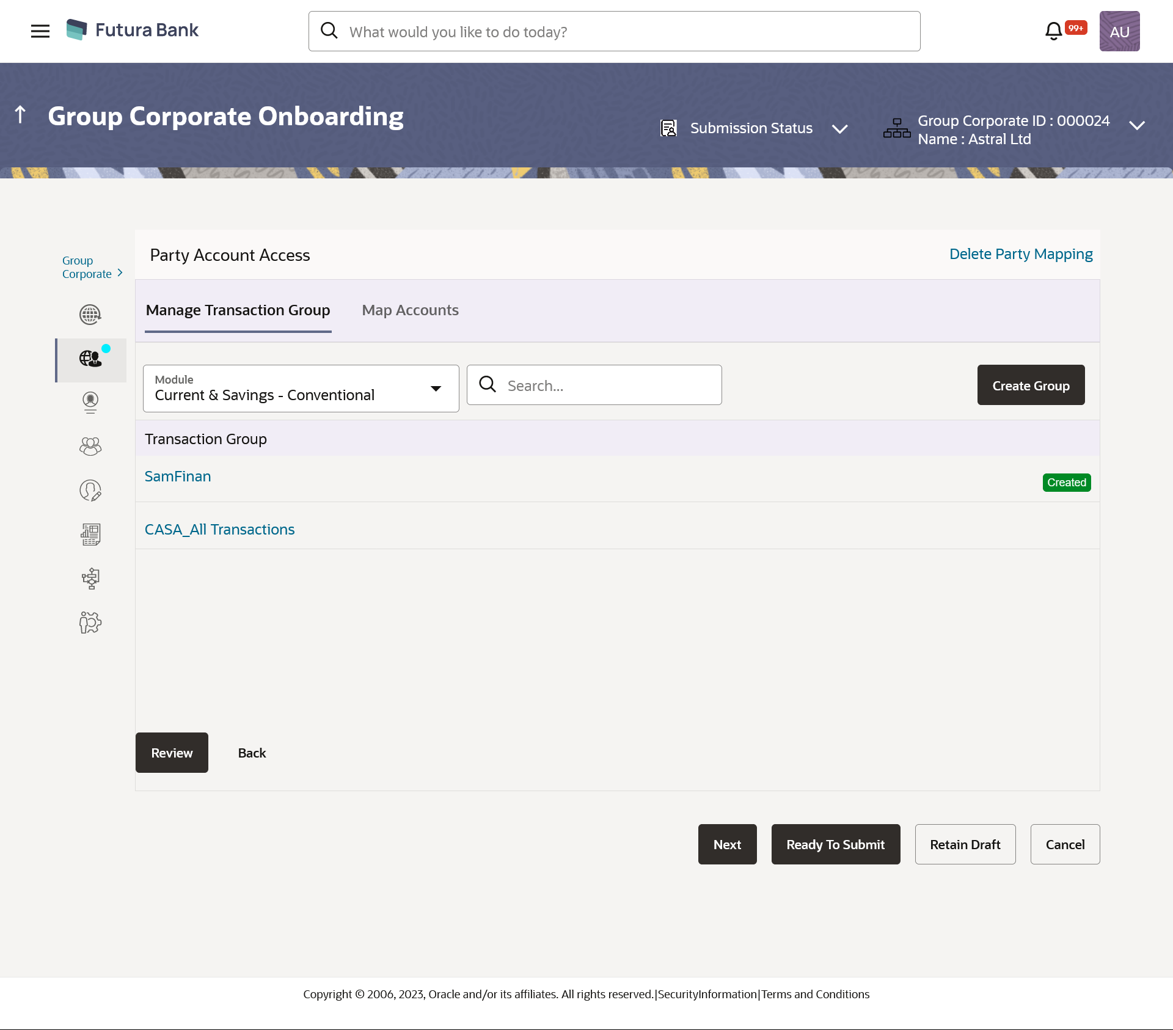Open the hamburger navigation menu

click(x=40, y=31)
